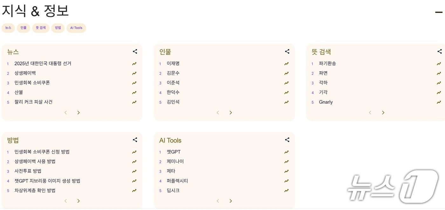The image size is (445, 210).
Task: Click the share icon on the 인물 panel
Action: coord(287,51)
